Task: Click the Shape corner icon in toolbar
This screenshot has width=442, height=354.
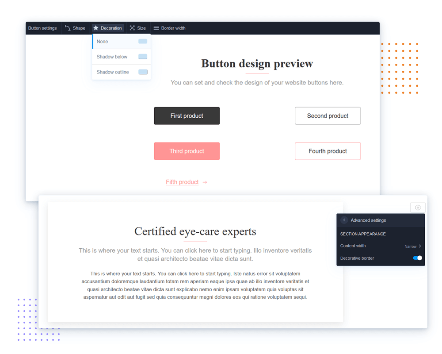Action: 68,28
